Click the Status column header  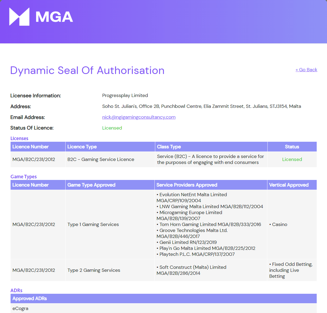click(292, 147)
